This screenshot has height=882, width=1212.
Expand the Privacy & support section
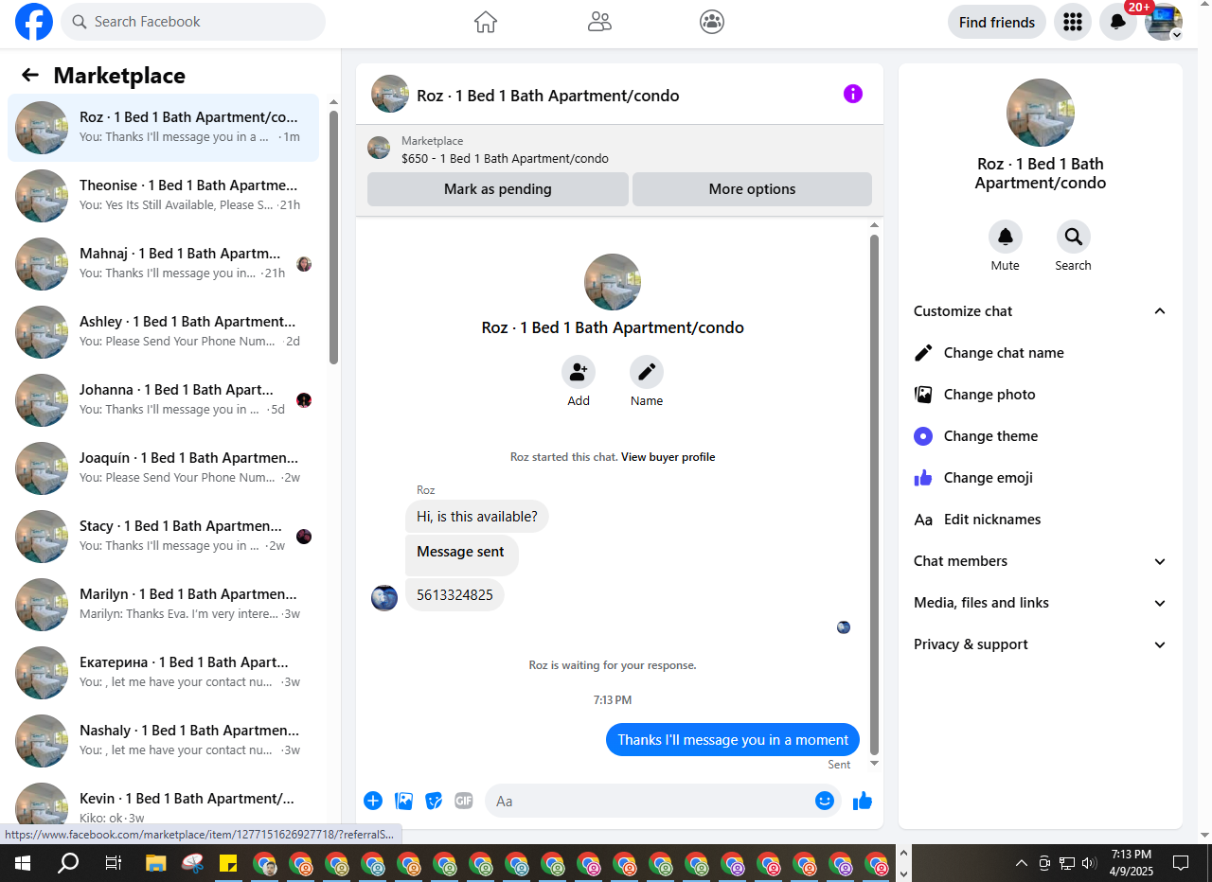[x=1041, y=644]
